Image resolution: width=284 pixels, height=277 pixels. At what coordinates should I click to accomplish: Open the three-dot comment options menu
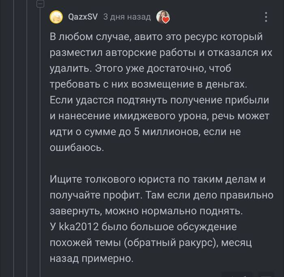click(x=266, y=17)
